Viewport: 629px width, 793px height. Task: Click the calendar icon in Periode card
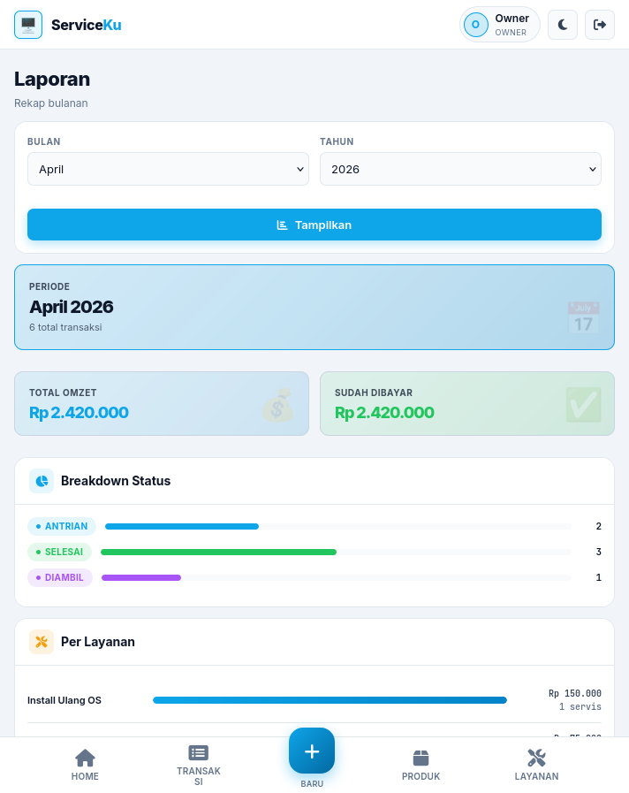coord(583,317)
